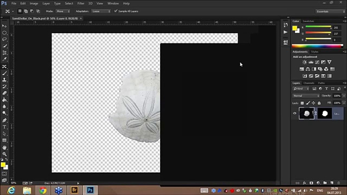347x195 pixels.
Task: Uncheck Sample All Layers option
Action: (116, 11)
